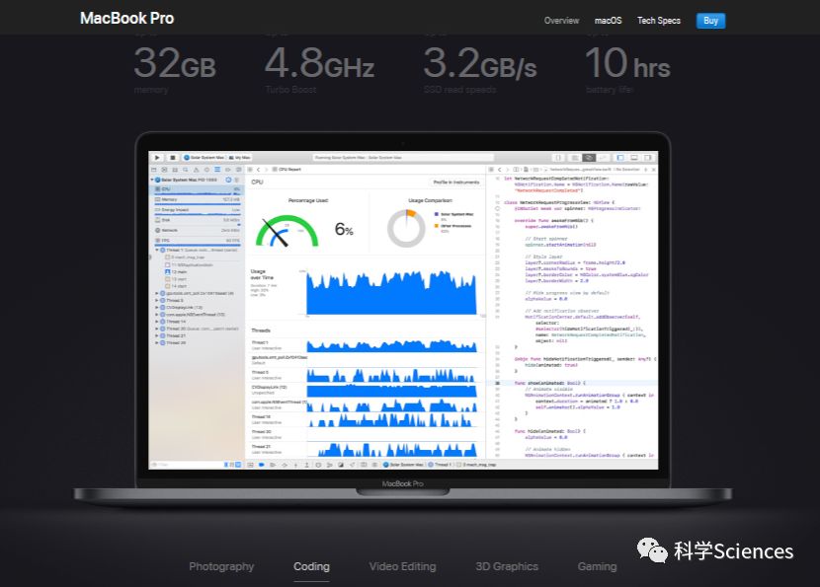Switch to the Gaming tab
The height and width of the screenshot is (587, 820).
tap(598, 566)
